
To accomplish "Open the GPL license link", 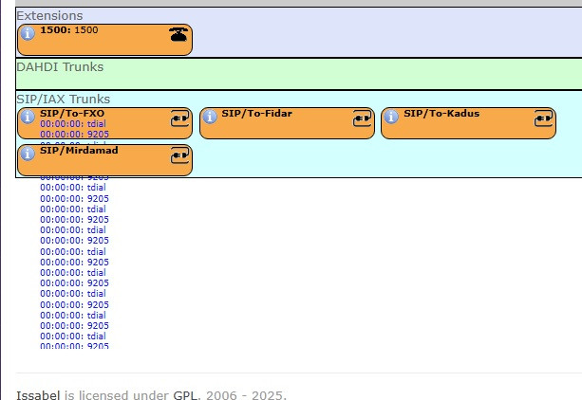I will [x=184, y=394].
